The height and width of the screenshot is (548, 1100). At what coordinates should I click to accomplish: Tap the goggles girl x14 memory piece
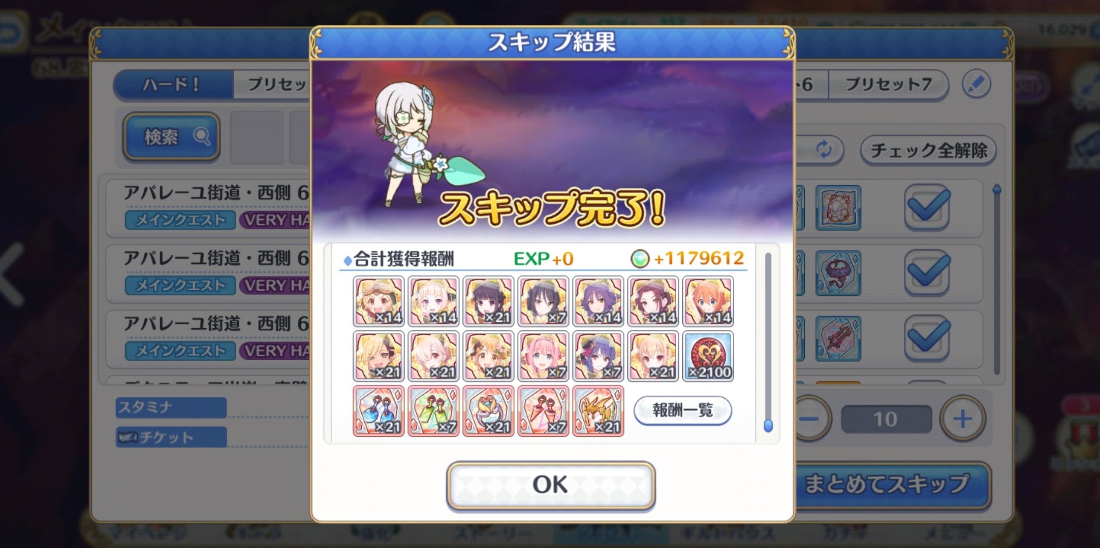(x=379, y=301)
